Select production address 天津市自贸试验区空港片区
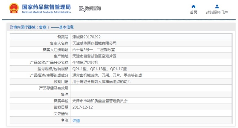Screen dimensions: 238x128 click(94, 56)
